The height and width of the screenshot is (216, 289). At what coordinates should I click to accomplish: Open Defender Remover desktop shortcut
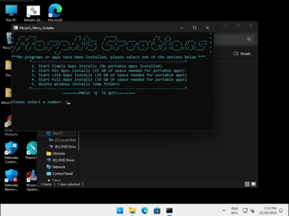(12, 180)
